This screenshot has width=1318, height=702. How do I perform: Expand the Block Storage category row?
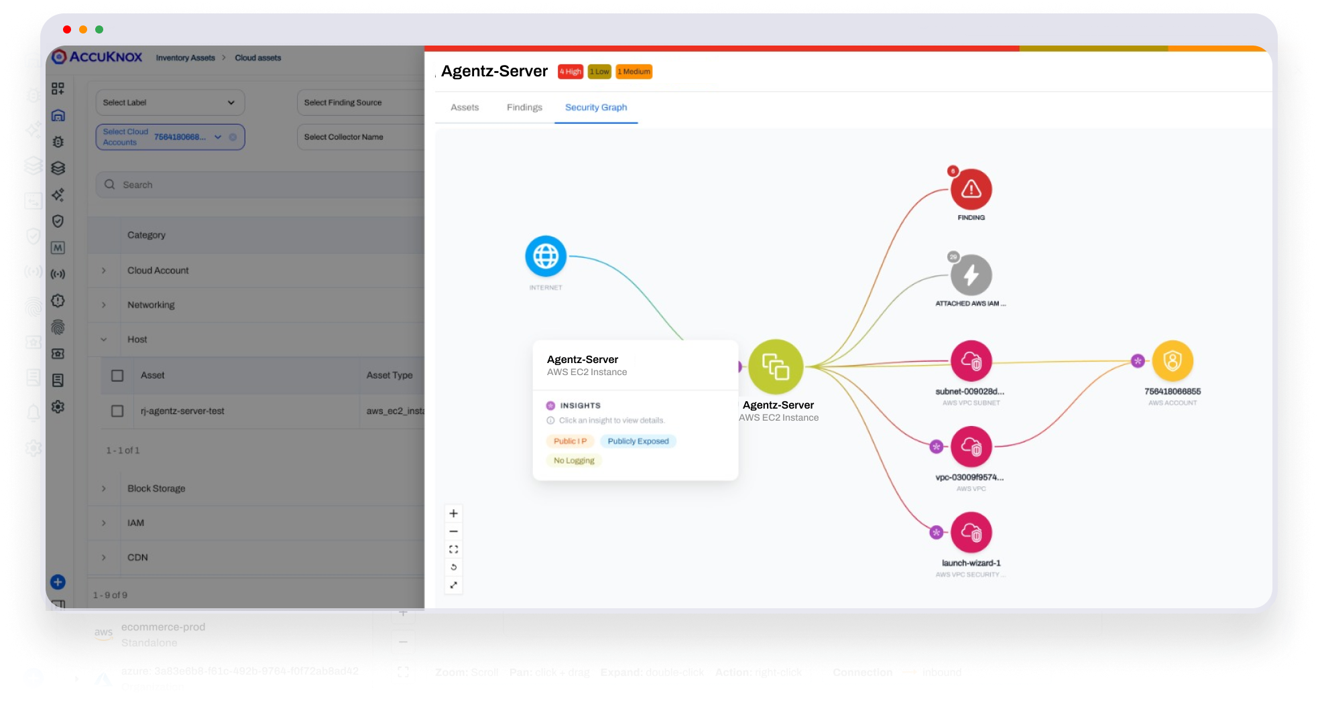[x=104, y=489]
